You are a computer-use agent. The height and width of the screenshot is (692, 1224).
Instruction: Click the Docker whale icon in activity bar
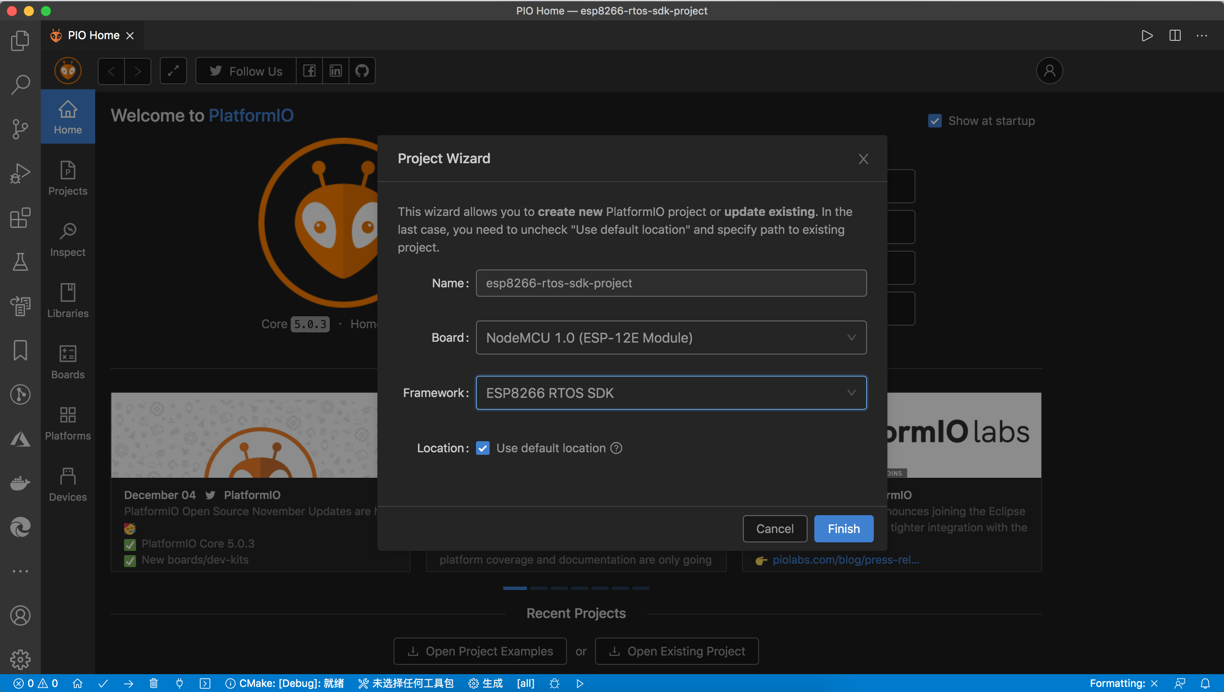click(20, 483)
